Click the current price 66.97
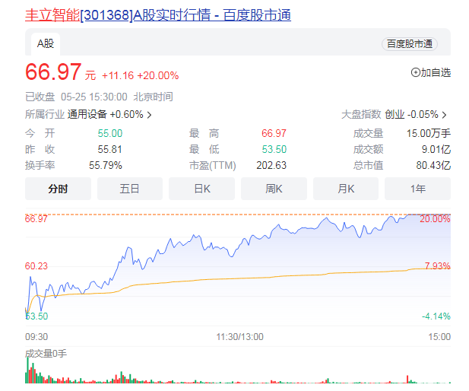The image size is (469, 391). pos(53,73)
